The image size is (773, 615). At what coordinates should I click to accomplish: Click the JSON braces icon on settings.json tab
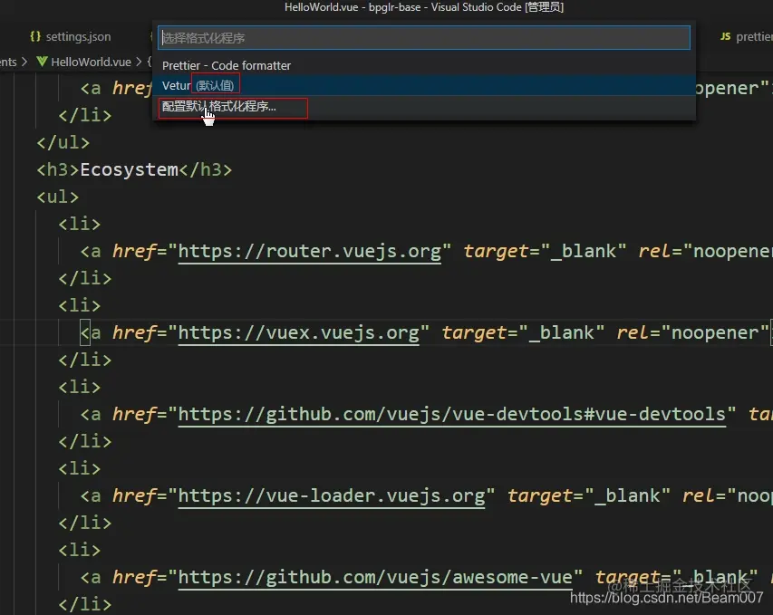point(35,36)
